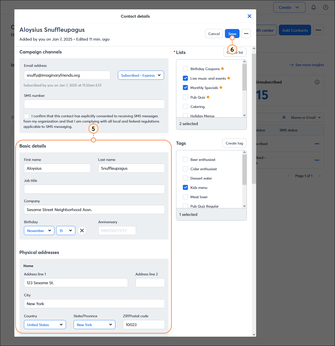Check the Pub Quiz list
The height and width of the screenshot is (346, 335).
pyautogui.click(x=185, y=97)
